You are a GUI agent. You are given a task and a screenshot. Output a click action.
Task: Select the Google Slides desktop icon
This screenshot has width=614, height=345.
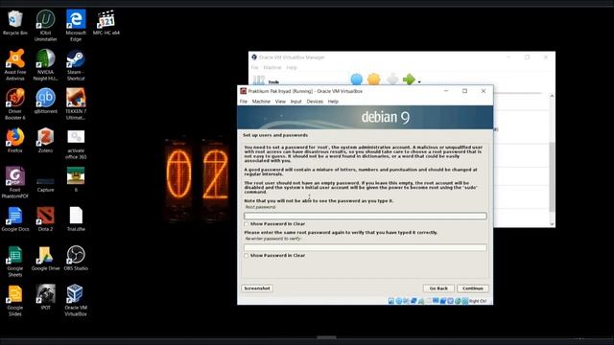(x=15, y=300)
